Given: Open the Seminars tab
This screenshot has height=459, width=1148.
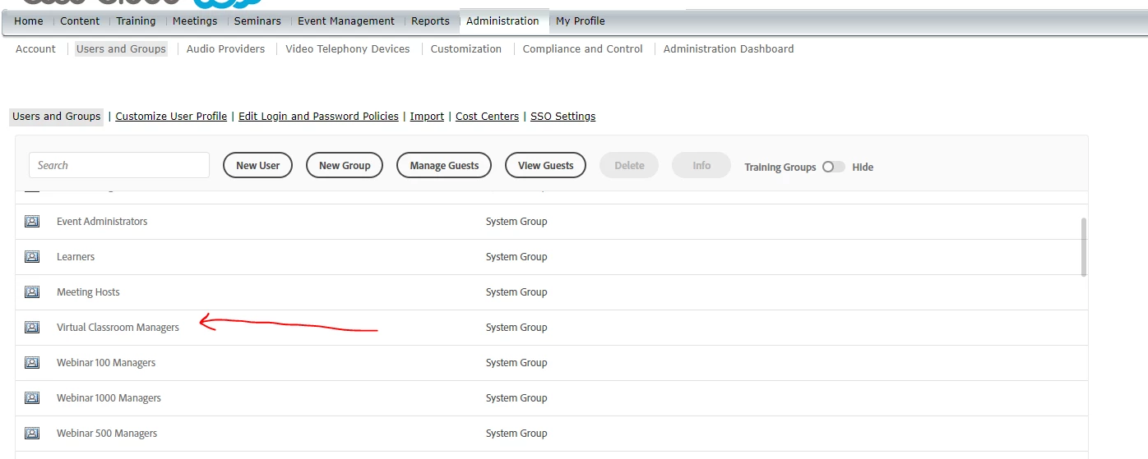Looking at the screenshot, I should [257, 21].
